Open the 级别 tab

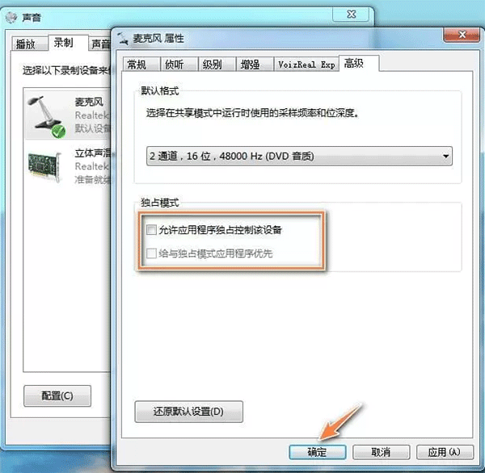pyautogui.click(x=212, y=65)
